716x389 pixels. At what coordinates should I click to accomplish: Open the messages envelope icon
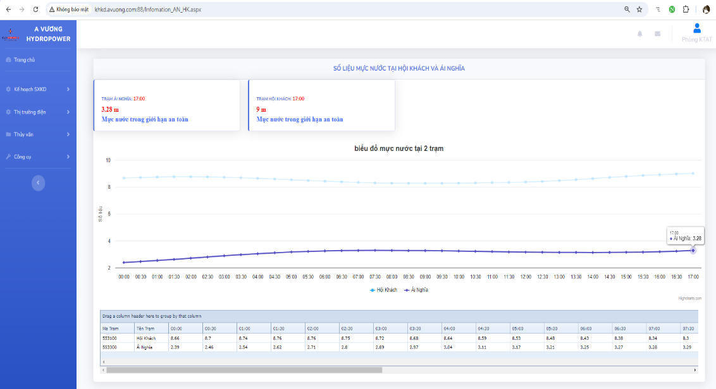click(658, 33)
